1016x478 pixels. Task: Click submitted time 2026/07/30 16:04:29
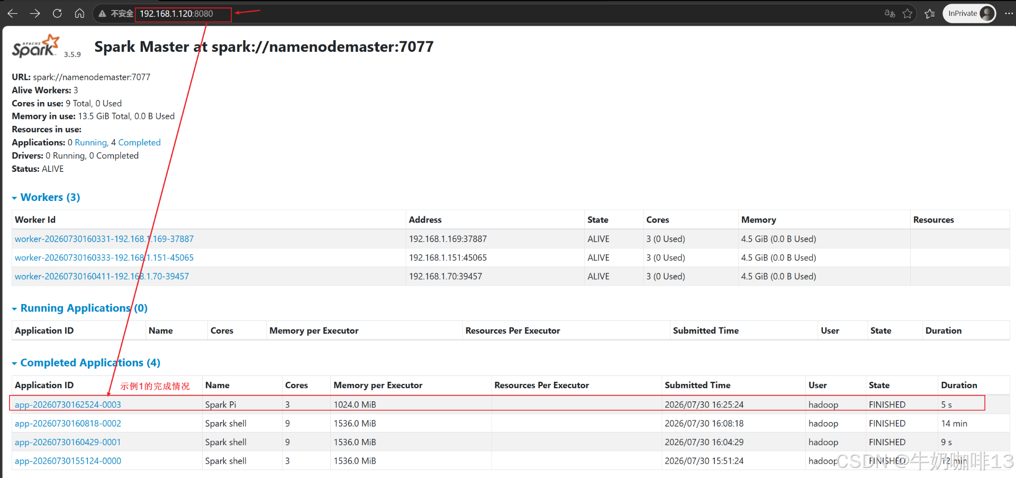tap(704, 443)
